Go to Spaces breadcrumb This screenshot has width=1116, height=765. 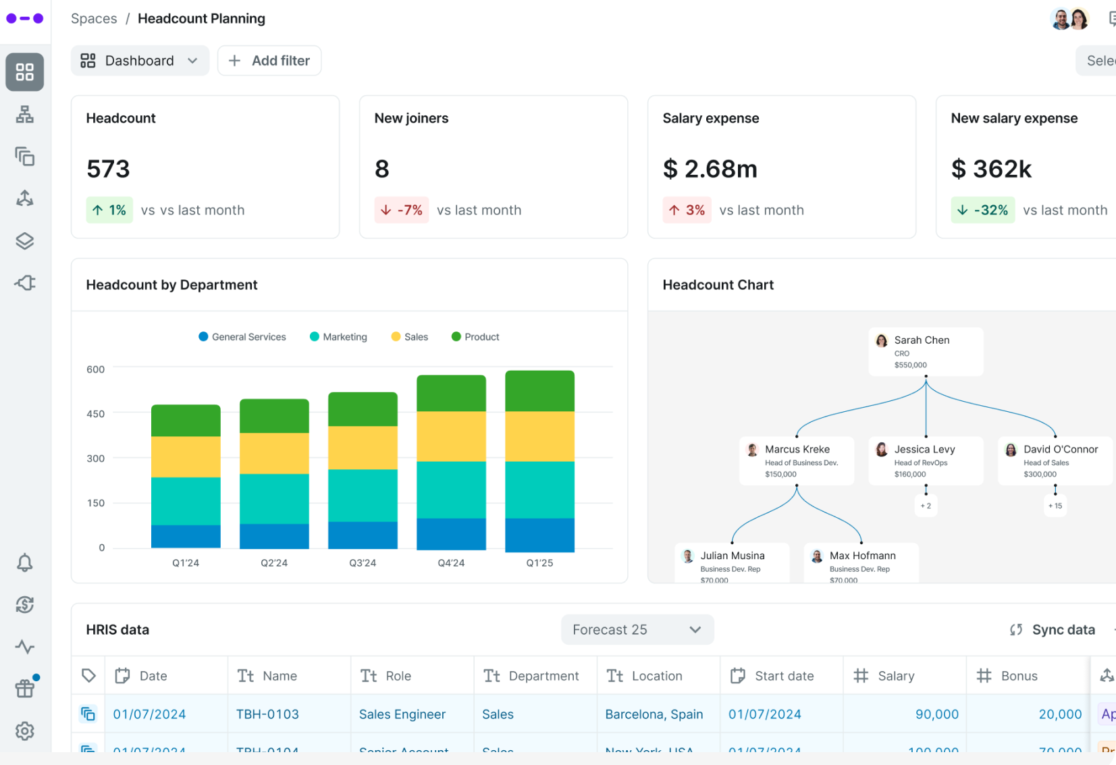(x=94, y=19)
